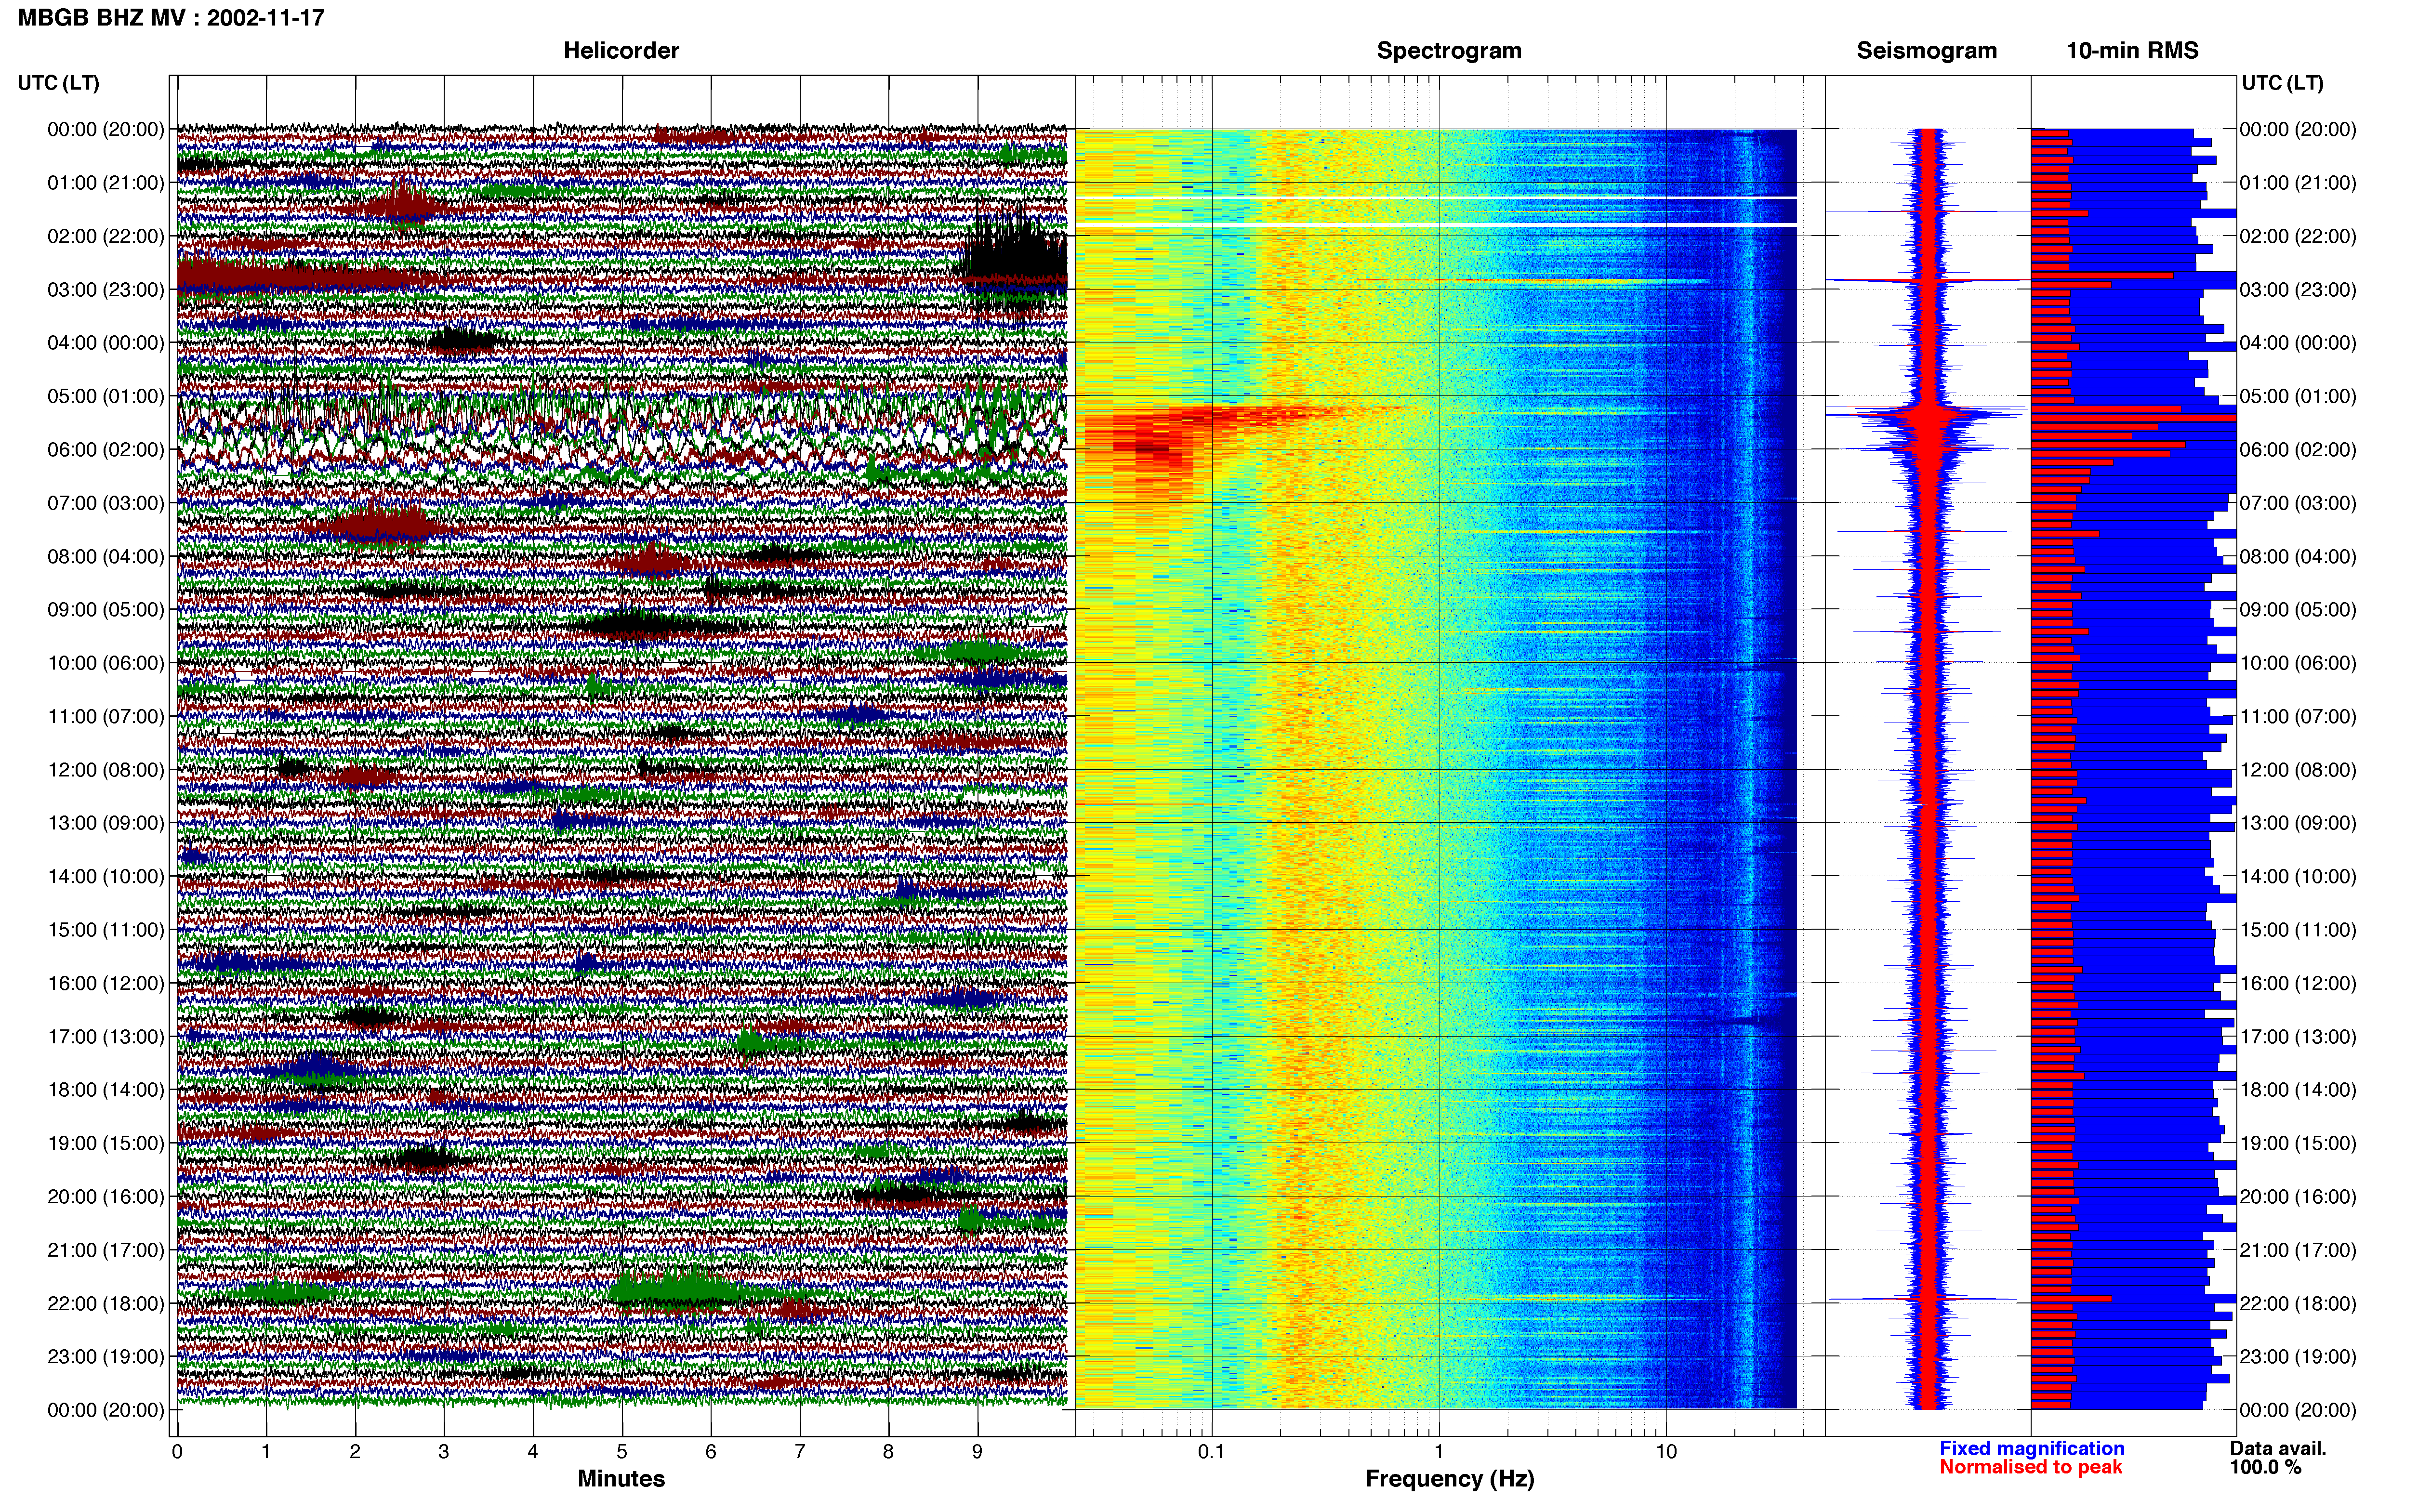2418x1512 pixels.
Task: Click the red seismogram spike near 22:00
Action: (x=1927, y=1299)
